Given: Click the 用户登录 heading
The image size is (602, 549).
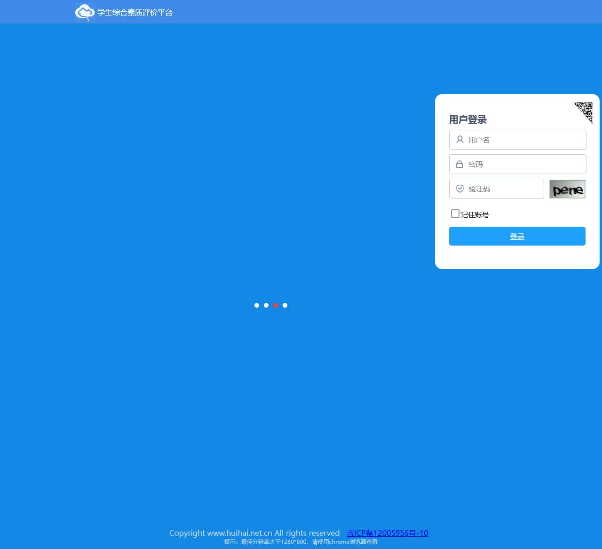Looking at the screenshot, I should pos(468,119).
